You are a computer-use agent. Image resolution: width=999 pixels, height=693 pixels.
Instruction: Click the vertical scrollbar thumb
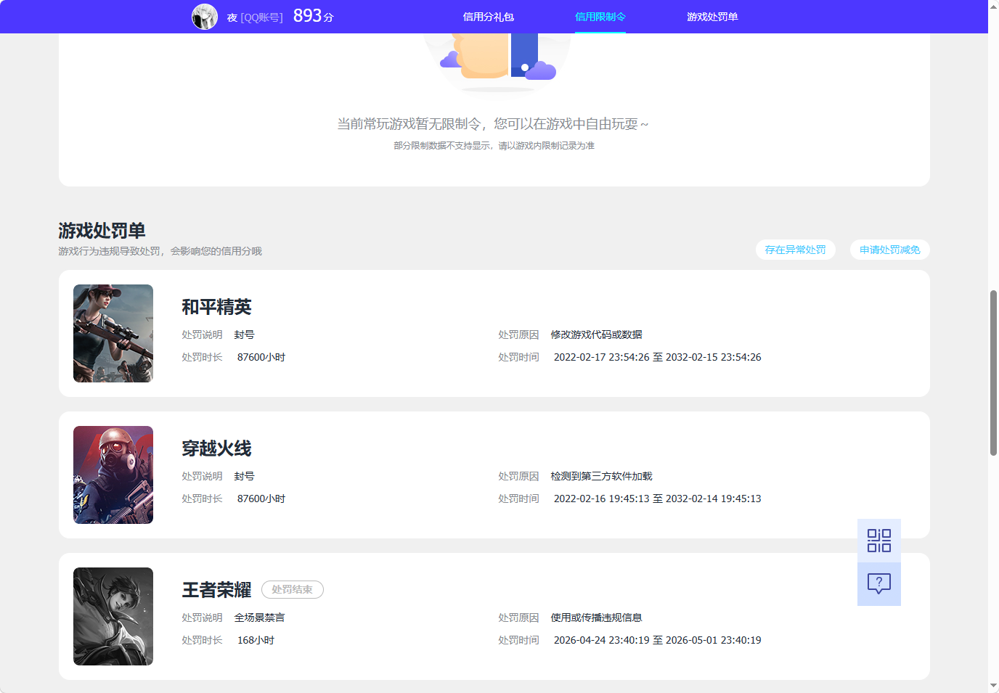point(993,373)
